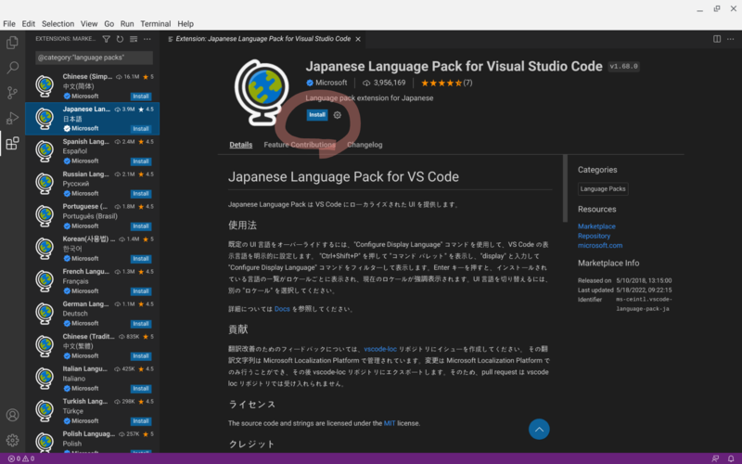The height and width of the screenshot is (464, 742).
Task: Select Chinese (Traditional) extension in list
Action: tap(92, 345)
